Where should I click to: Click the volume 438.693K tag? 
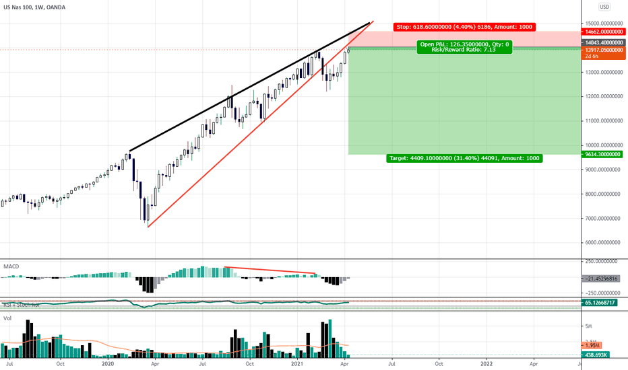tap(596, 355)
